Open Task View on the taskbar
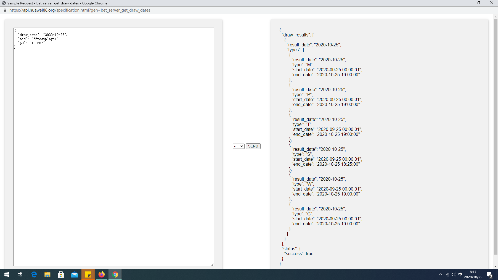The width and height of the screenshot is (498, 280). (20, 274)
